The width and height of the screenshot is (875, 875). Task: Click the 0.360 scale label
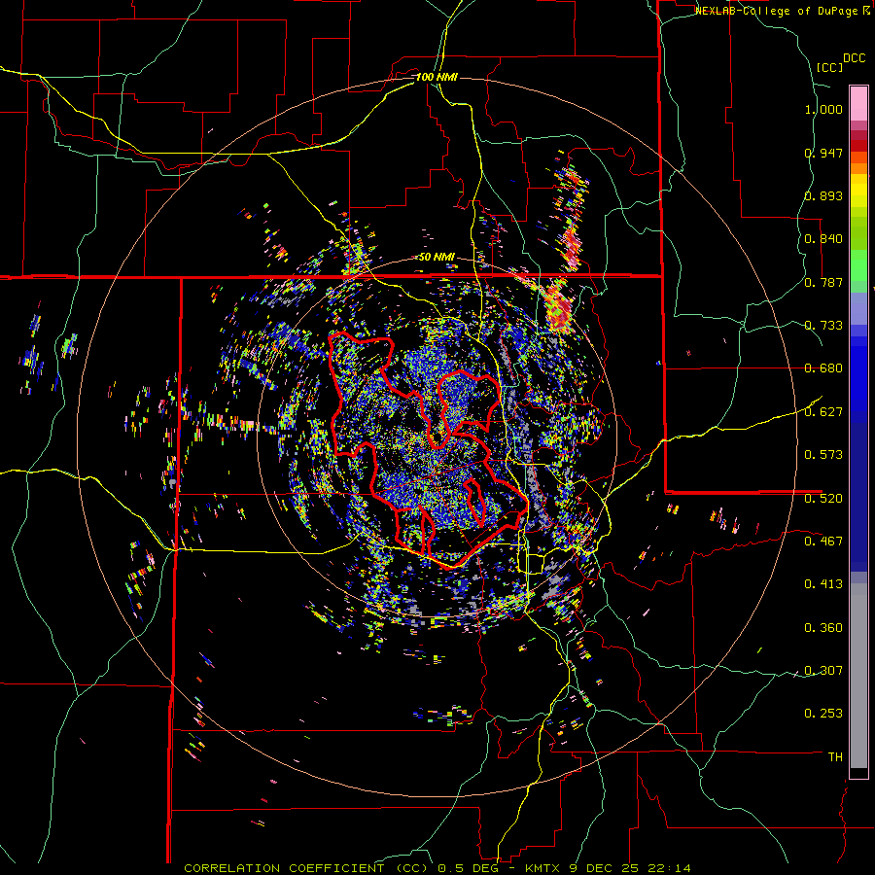coord(823,628)
